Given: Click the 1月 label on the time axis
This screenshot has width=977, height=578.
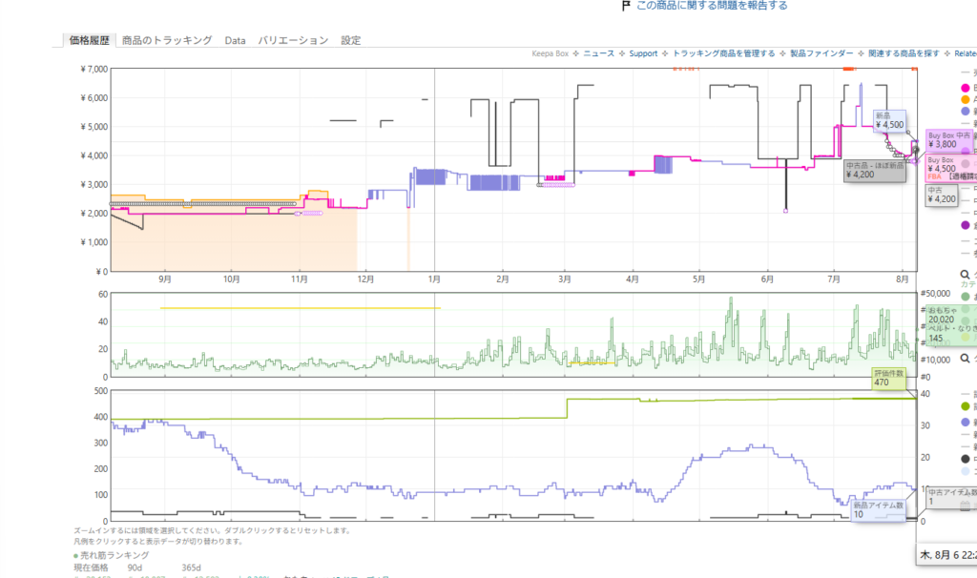Looking at the screenshot, I should click(x=434, y=279).
